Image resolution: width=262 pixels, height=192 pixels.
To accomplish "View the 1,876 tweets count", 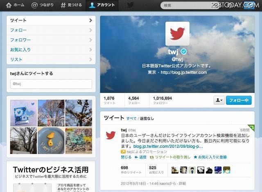I will [x=109, y=100].
